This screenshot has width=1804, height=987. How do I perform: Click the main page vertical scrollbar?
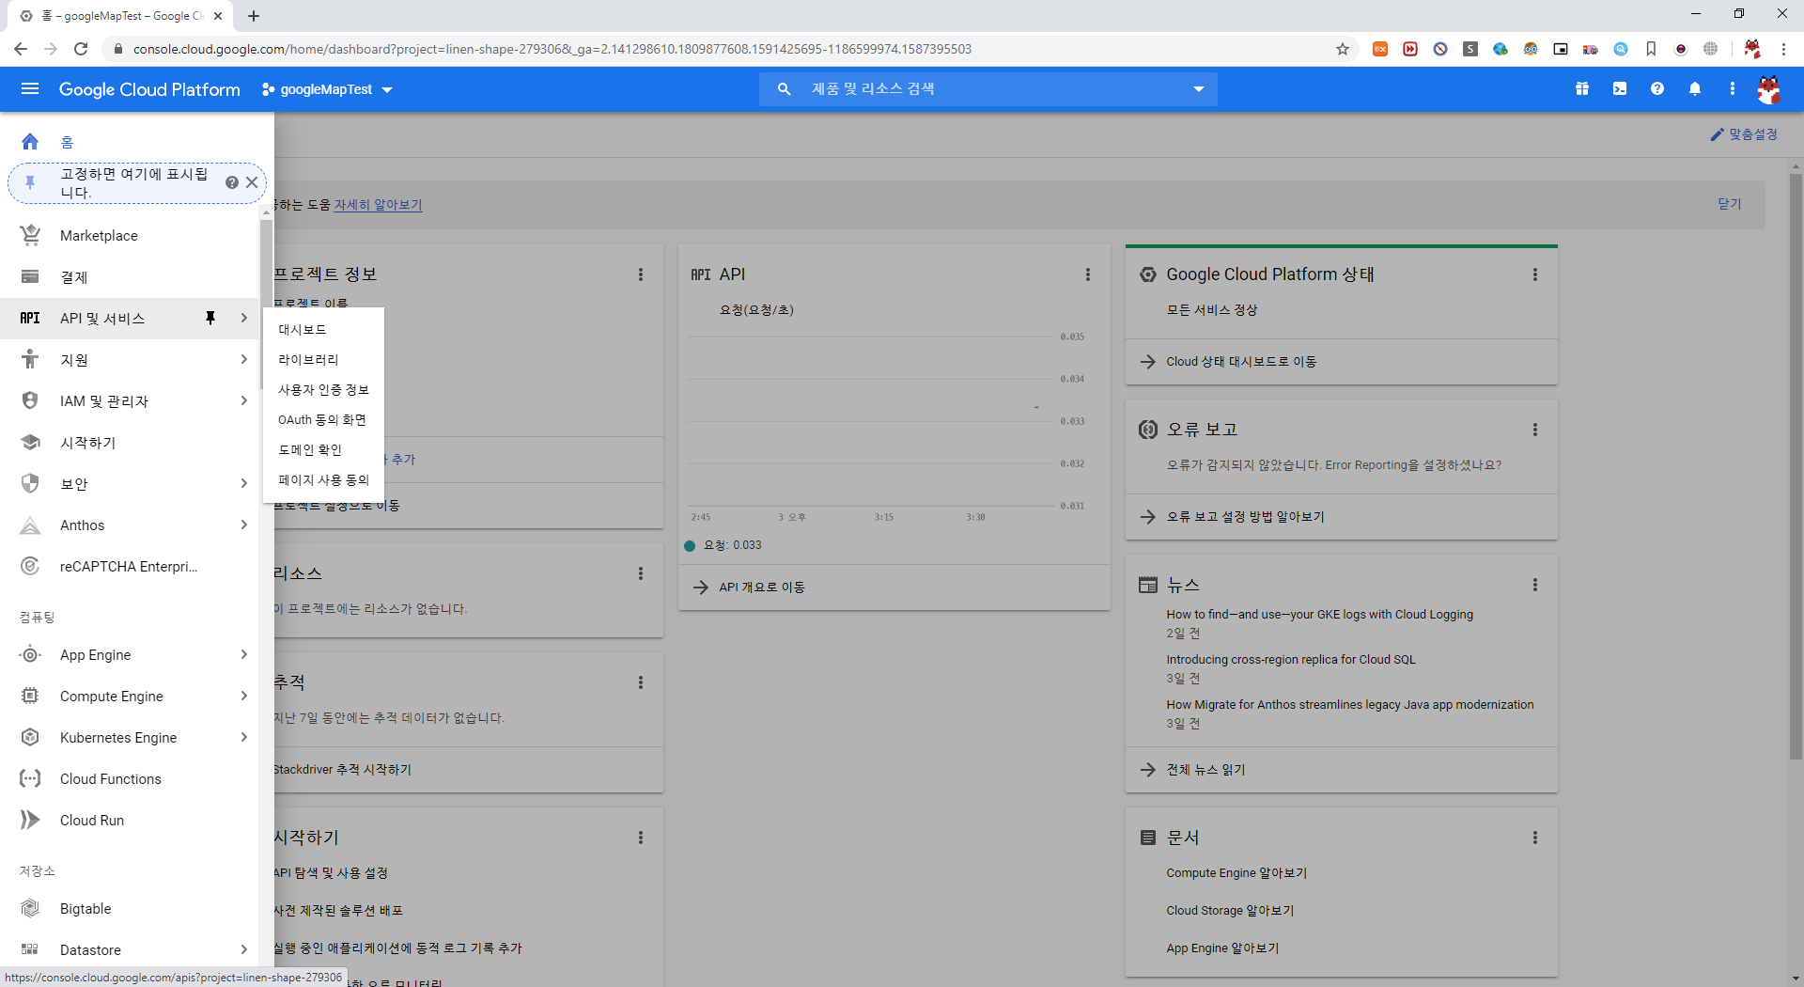[1796, 465]
